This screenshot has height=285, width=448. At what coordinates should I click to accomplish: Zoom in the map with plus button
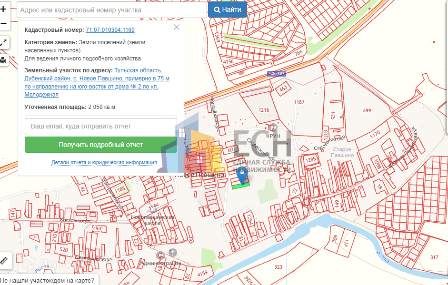click(x=3, y=9)
